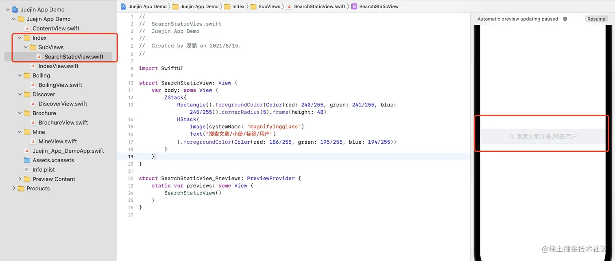Collapse the Boiling folder disclosure triangle
The width and height of the screenshot is (615, 261).
click(20, 75)
